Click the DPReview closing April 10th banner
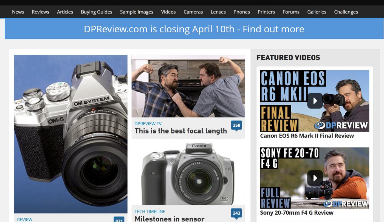384x222 pixels. click(194, 29)
